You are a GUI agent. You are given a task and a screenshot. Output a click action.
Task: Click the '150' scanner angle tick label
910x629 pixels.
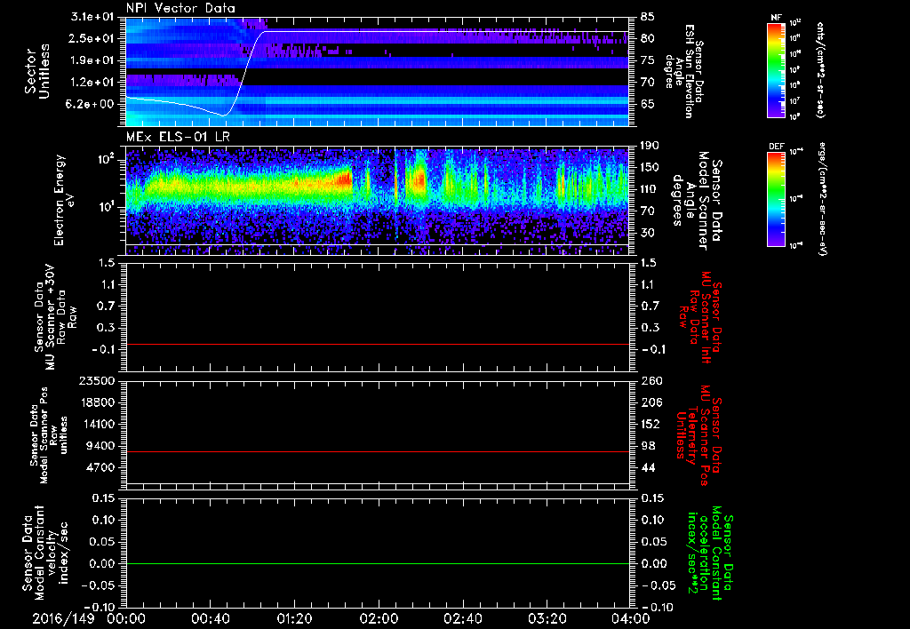(651, 167)
